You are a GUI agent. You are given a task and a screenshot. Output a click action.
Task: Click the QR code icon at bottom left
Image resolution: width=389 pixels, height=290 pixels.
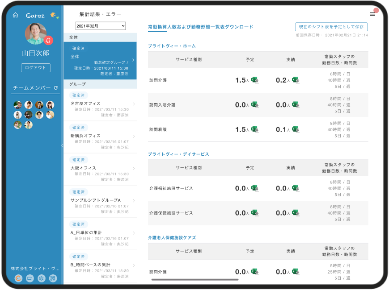(54, 278)
